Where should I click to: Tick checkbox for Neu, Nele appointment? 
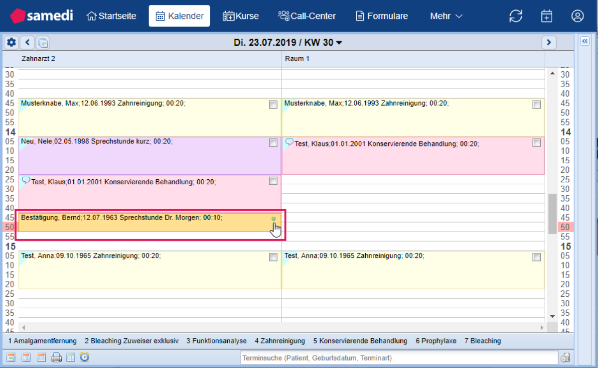coord(273,143)
